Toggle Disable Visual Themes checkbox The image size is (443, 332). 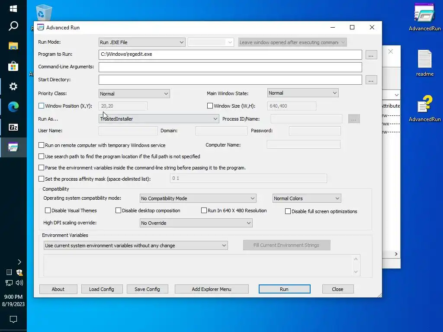pyautogui.click(x=48, y=211)
